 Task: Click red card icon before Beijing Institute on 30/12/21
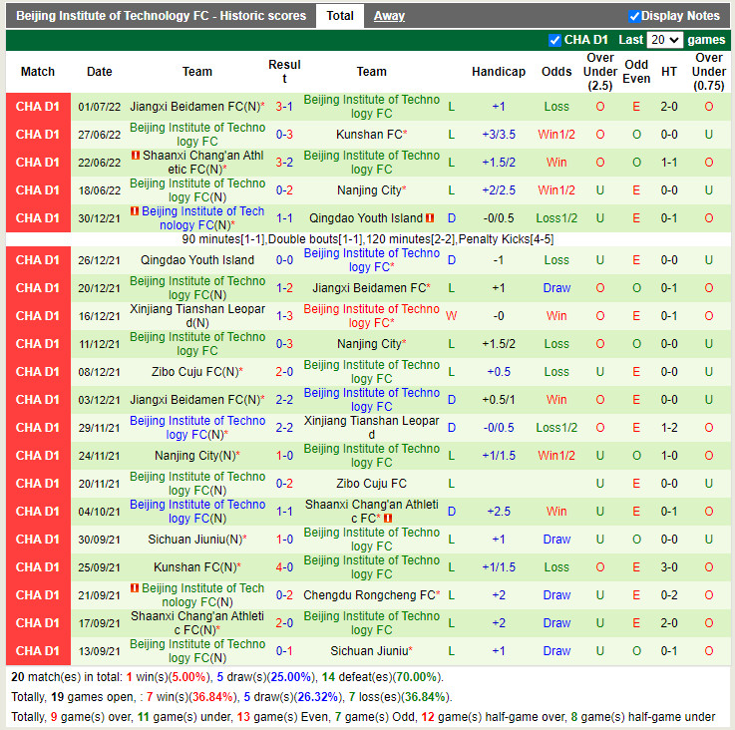point(135,211)
